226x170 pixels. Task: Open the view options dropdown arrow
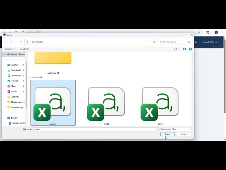point(179,49)
